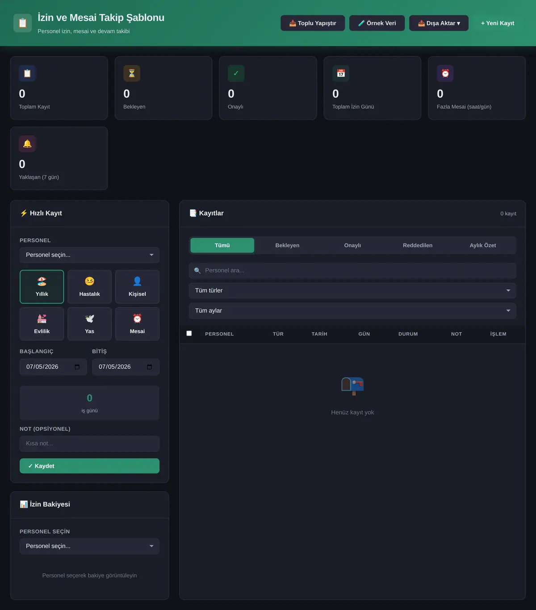The image size is (536, 610).
Task: Click the checkmark icon on Onaylı card
Action: 236,73
